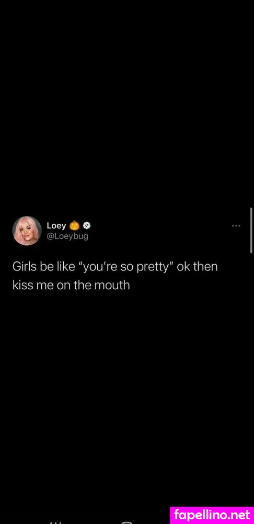Click the empty black area above the tweet
This screenshot has height=524, width=254.
[x=126, y=104]
